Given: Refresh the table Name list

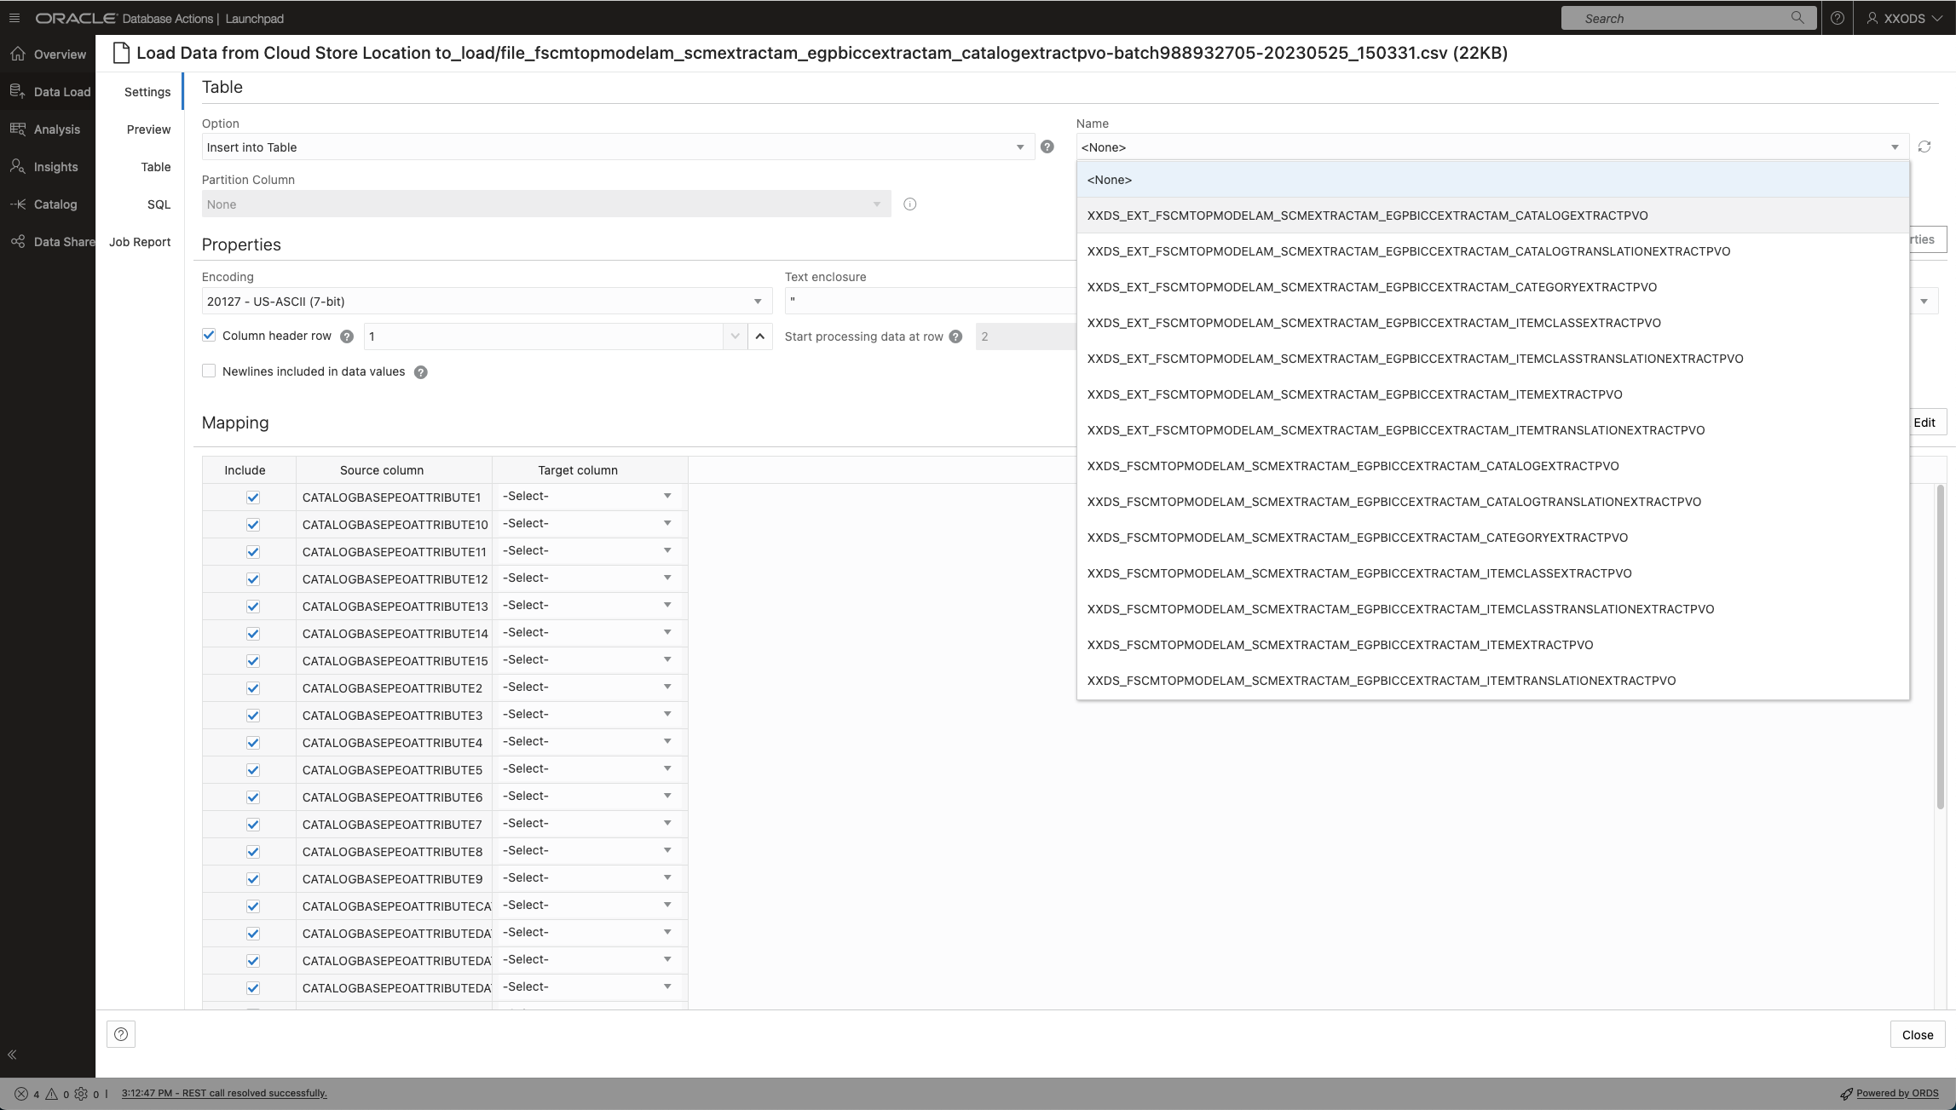Looking at the screenshot, I should tap(1924, 147).
